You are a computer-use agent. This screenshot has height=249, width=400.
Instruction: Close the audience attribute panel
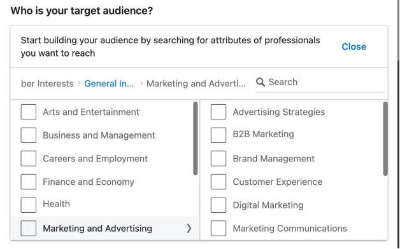pos(354,47)
